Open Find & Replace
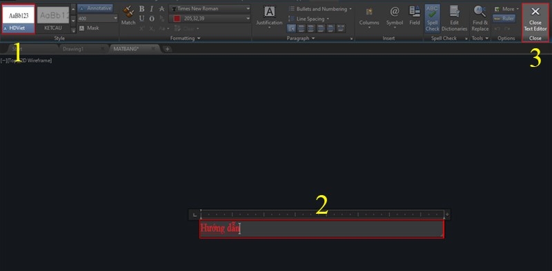This screenshot has width=552, height=271. [x=480, y=19]
